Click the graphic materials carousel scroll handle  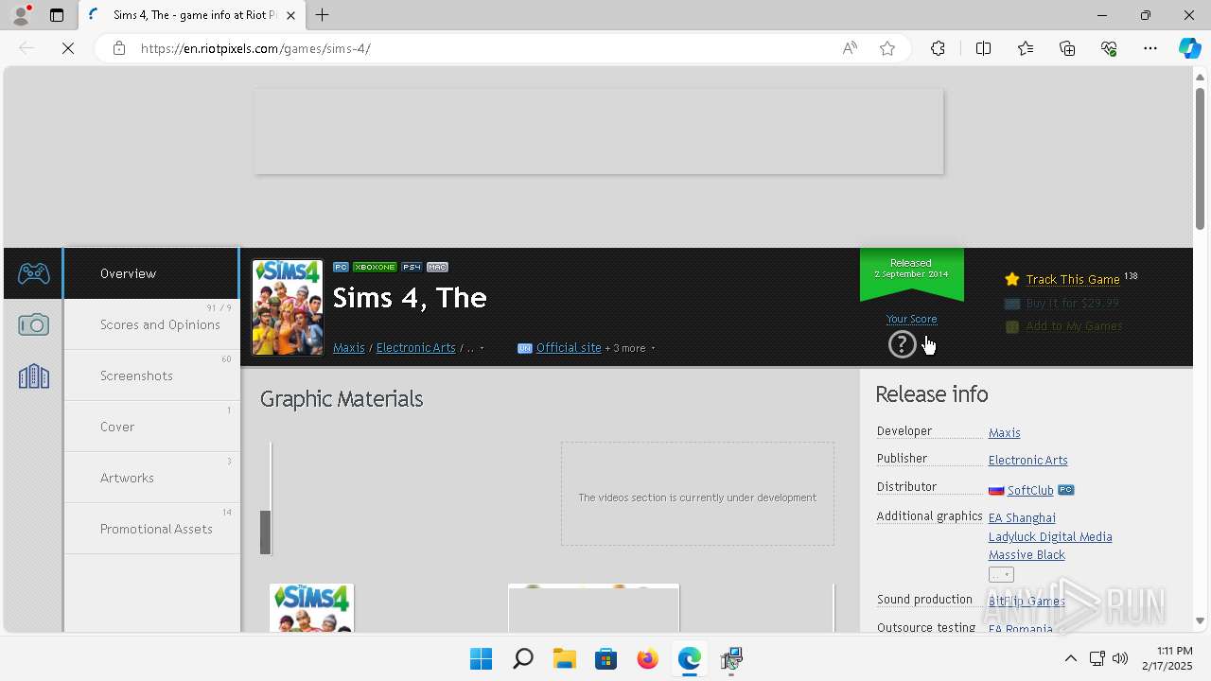tap(266, 532)
